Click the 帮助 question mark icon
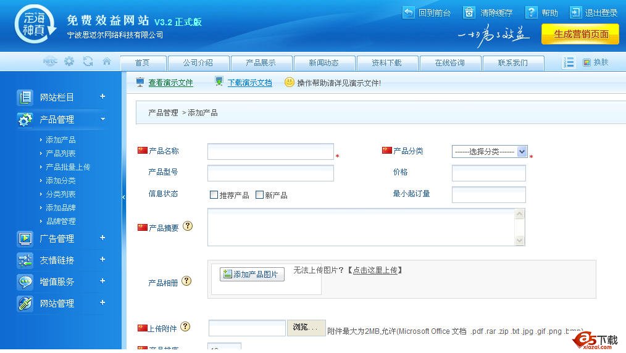Image resolution: width=626 pixels, height=353 pixels. 531,12
